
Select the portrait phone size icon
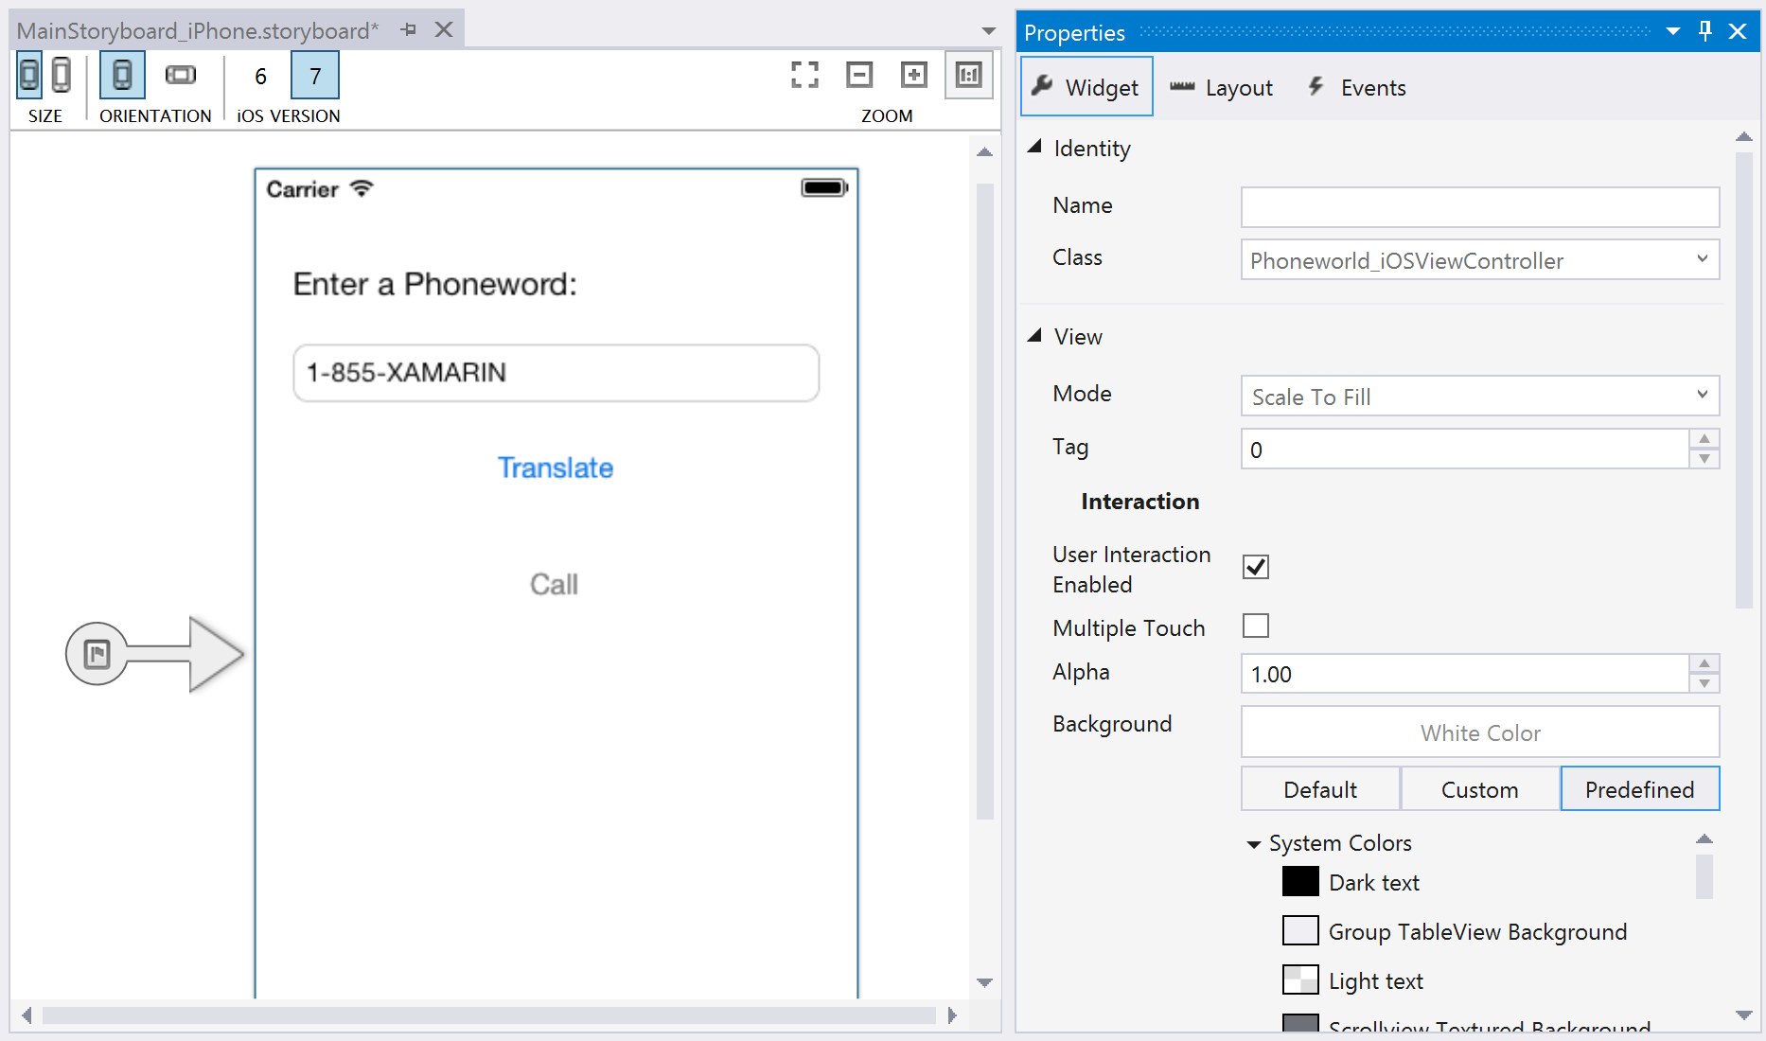point(28,75)
